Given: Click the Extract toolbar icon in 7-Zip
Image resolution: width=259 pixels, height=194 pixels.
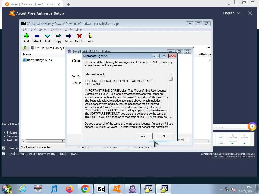Looking at the screenshot, I should tap(37, 38).
